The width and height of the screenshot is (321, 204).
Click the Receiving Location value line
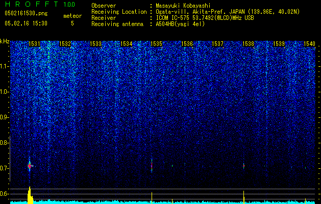(228, 12)
